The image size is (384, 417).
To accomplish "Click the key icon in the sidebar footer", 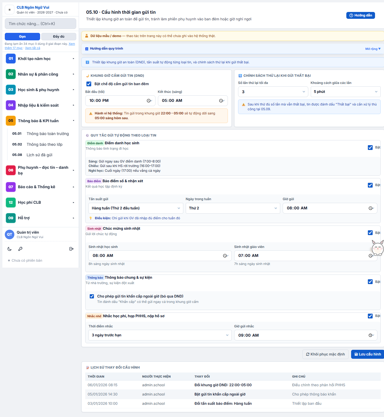I will (20, 249).
